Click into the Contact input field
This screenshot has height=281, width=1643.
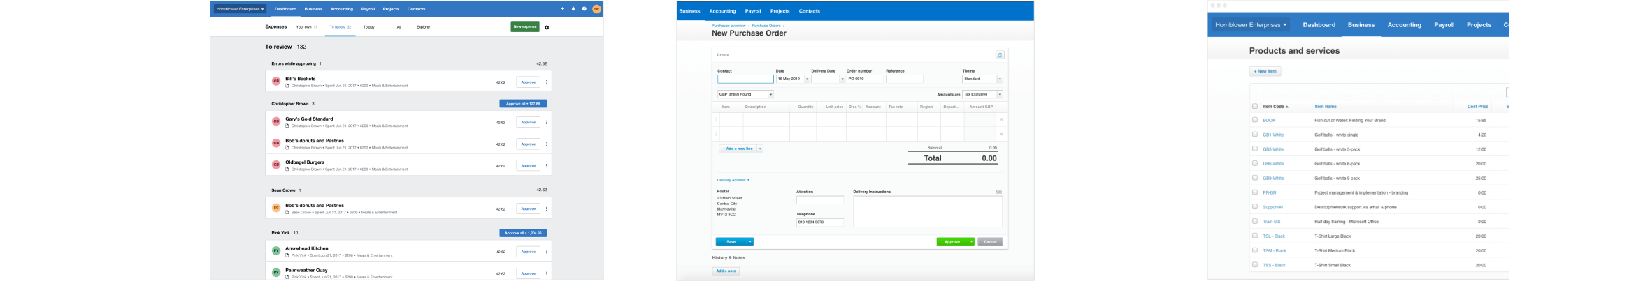[745, 79]
